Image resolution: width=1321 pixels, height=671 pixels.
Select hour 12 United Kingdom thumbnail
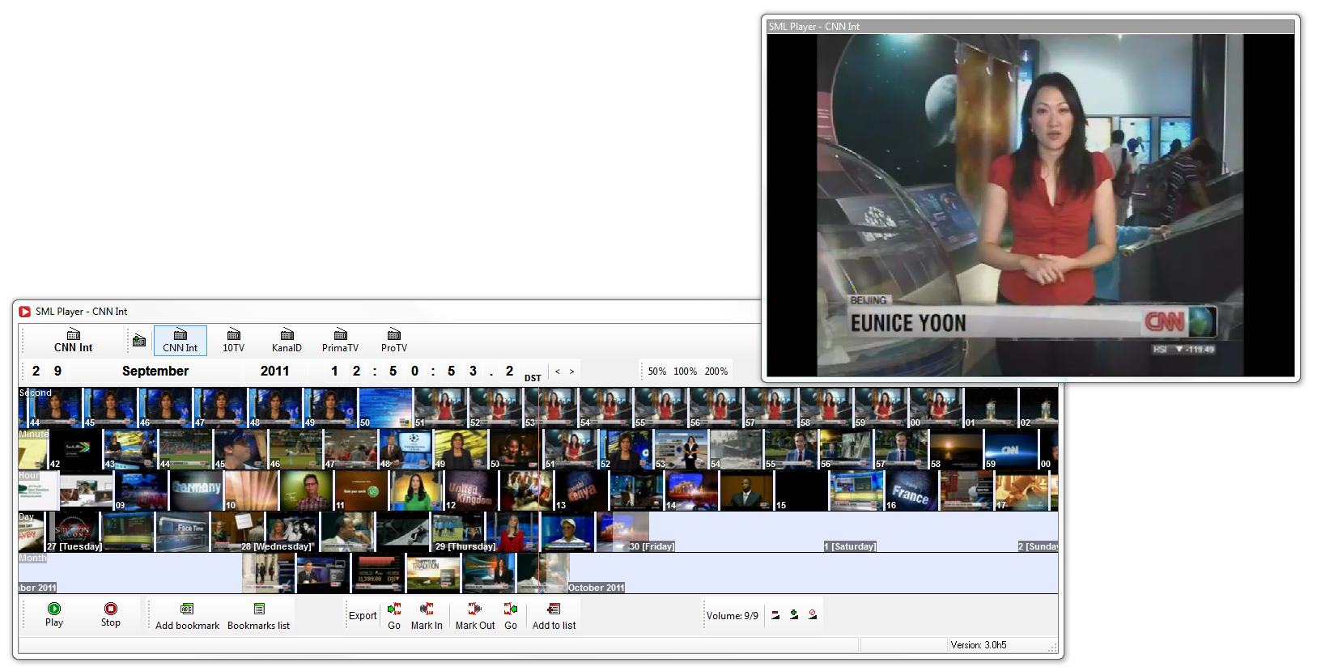pyautogui.click(x=471, y=490)
